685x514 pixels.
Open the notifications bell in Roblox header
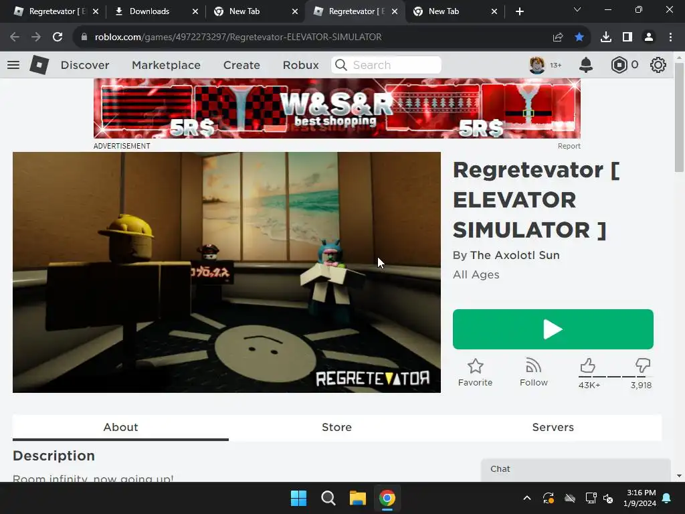586,65
